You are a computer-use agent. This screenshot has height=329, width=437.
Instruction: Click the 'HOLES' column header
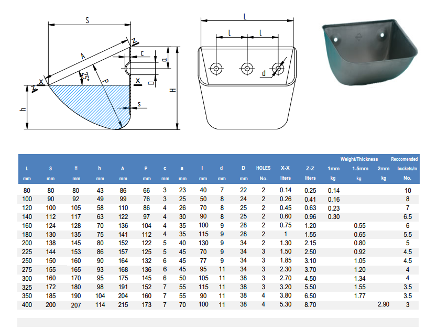point(263,168)
